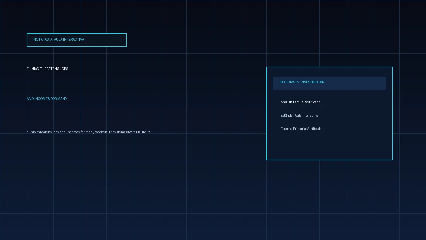Click the word Verificado after Análisis Factual
This screenshot has width=426, height=240.
click(x=313, y=102)
